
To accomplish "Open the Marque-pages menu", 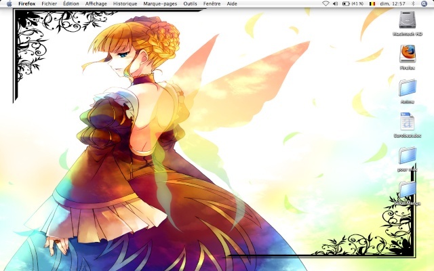I will point(160,3).
